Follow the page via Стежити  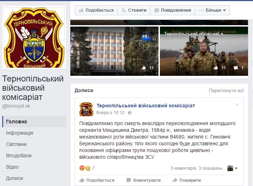(134, 10)
